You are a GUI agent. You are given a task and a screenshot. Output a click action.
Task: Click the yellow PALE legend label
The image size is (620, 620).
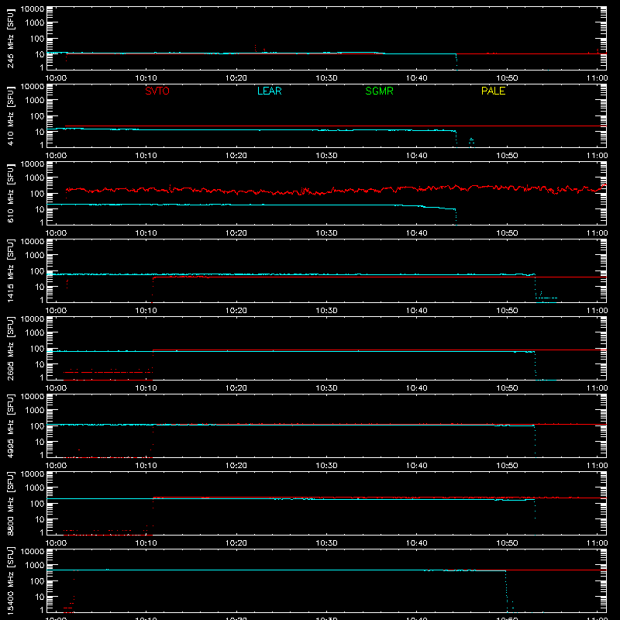[493, 91]
